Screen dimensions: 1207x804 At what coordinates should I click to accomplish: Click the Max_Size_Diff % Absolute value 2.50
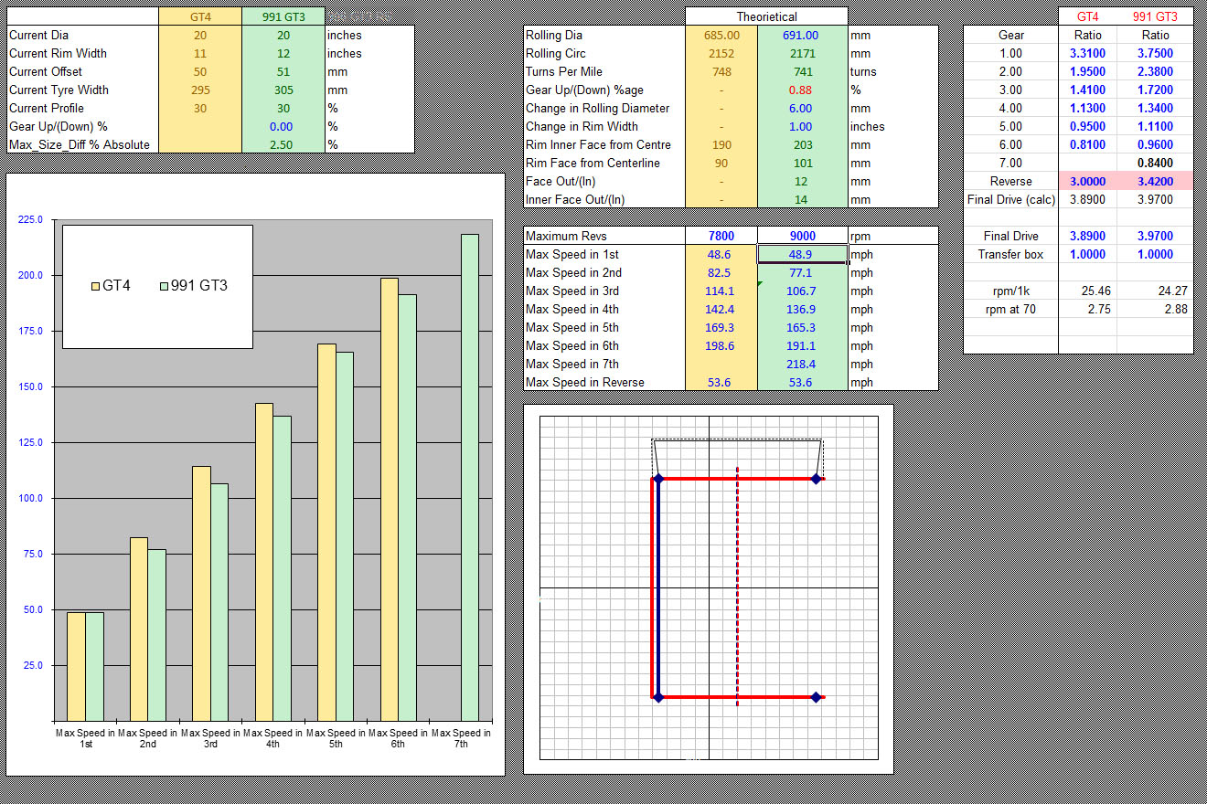pos(283,145)
